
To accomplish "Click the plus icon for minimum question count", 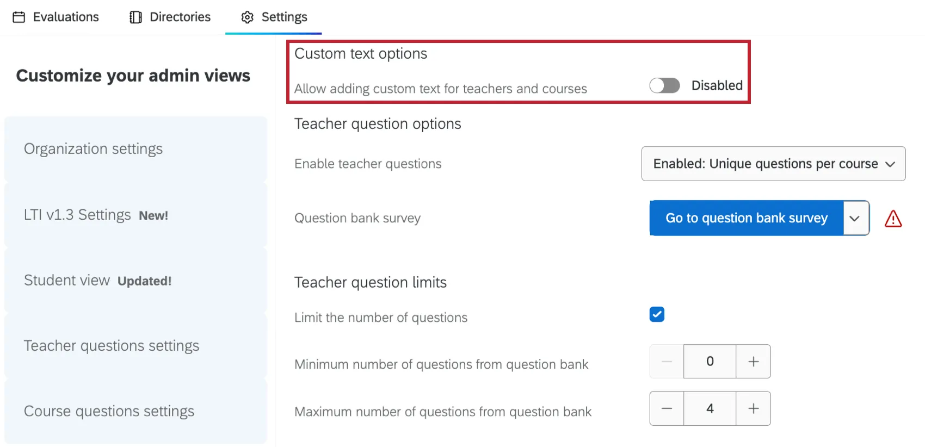I will pos(754,361).
